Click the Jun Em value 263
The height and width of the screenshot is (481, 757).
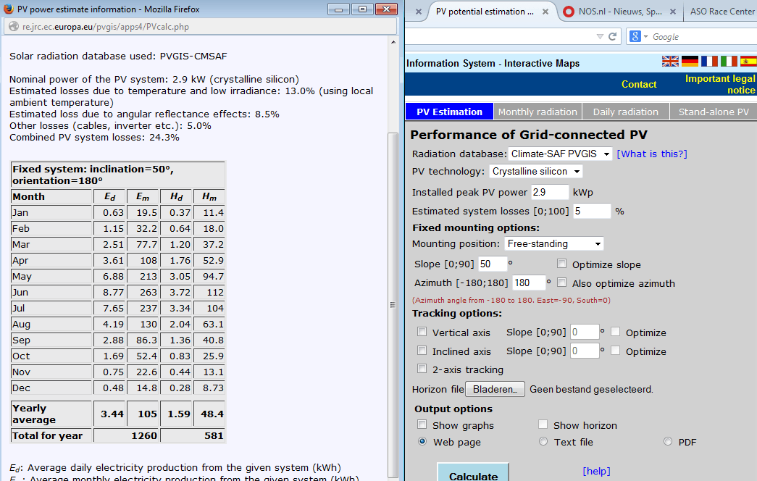tap(149, 292)
